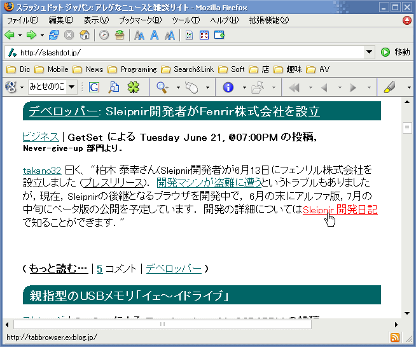Open the back button history dropdown arrow
416x347 pixels.
point(20,35)
